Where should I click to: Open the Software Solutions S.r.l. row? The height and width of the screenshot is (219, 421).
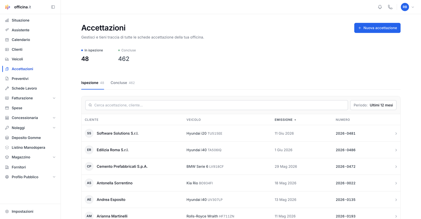click(241, 133)
